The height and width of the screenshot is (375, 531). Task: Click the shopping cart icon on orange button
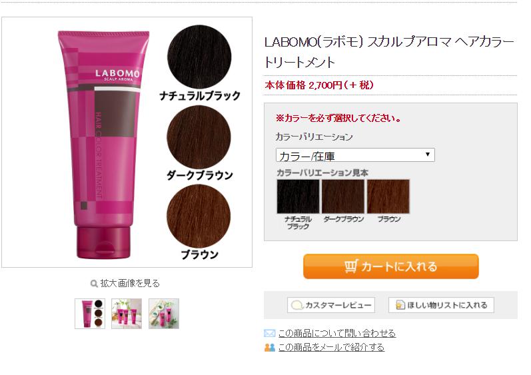pyautogui.click(x=351, y=266)
